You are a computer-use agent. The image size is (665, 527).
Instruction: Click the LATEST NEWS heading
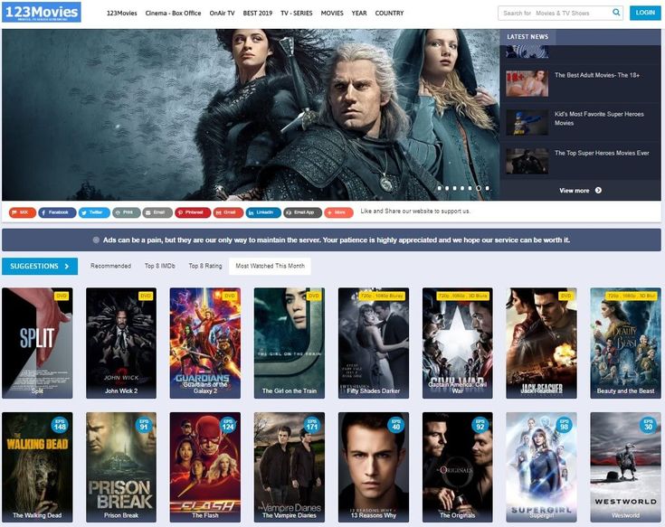[527, 37]
